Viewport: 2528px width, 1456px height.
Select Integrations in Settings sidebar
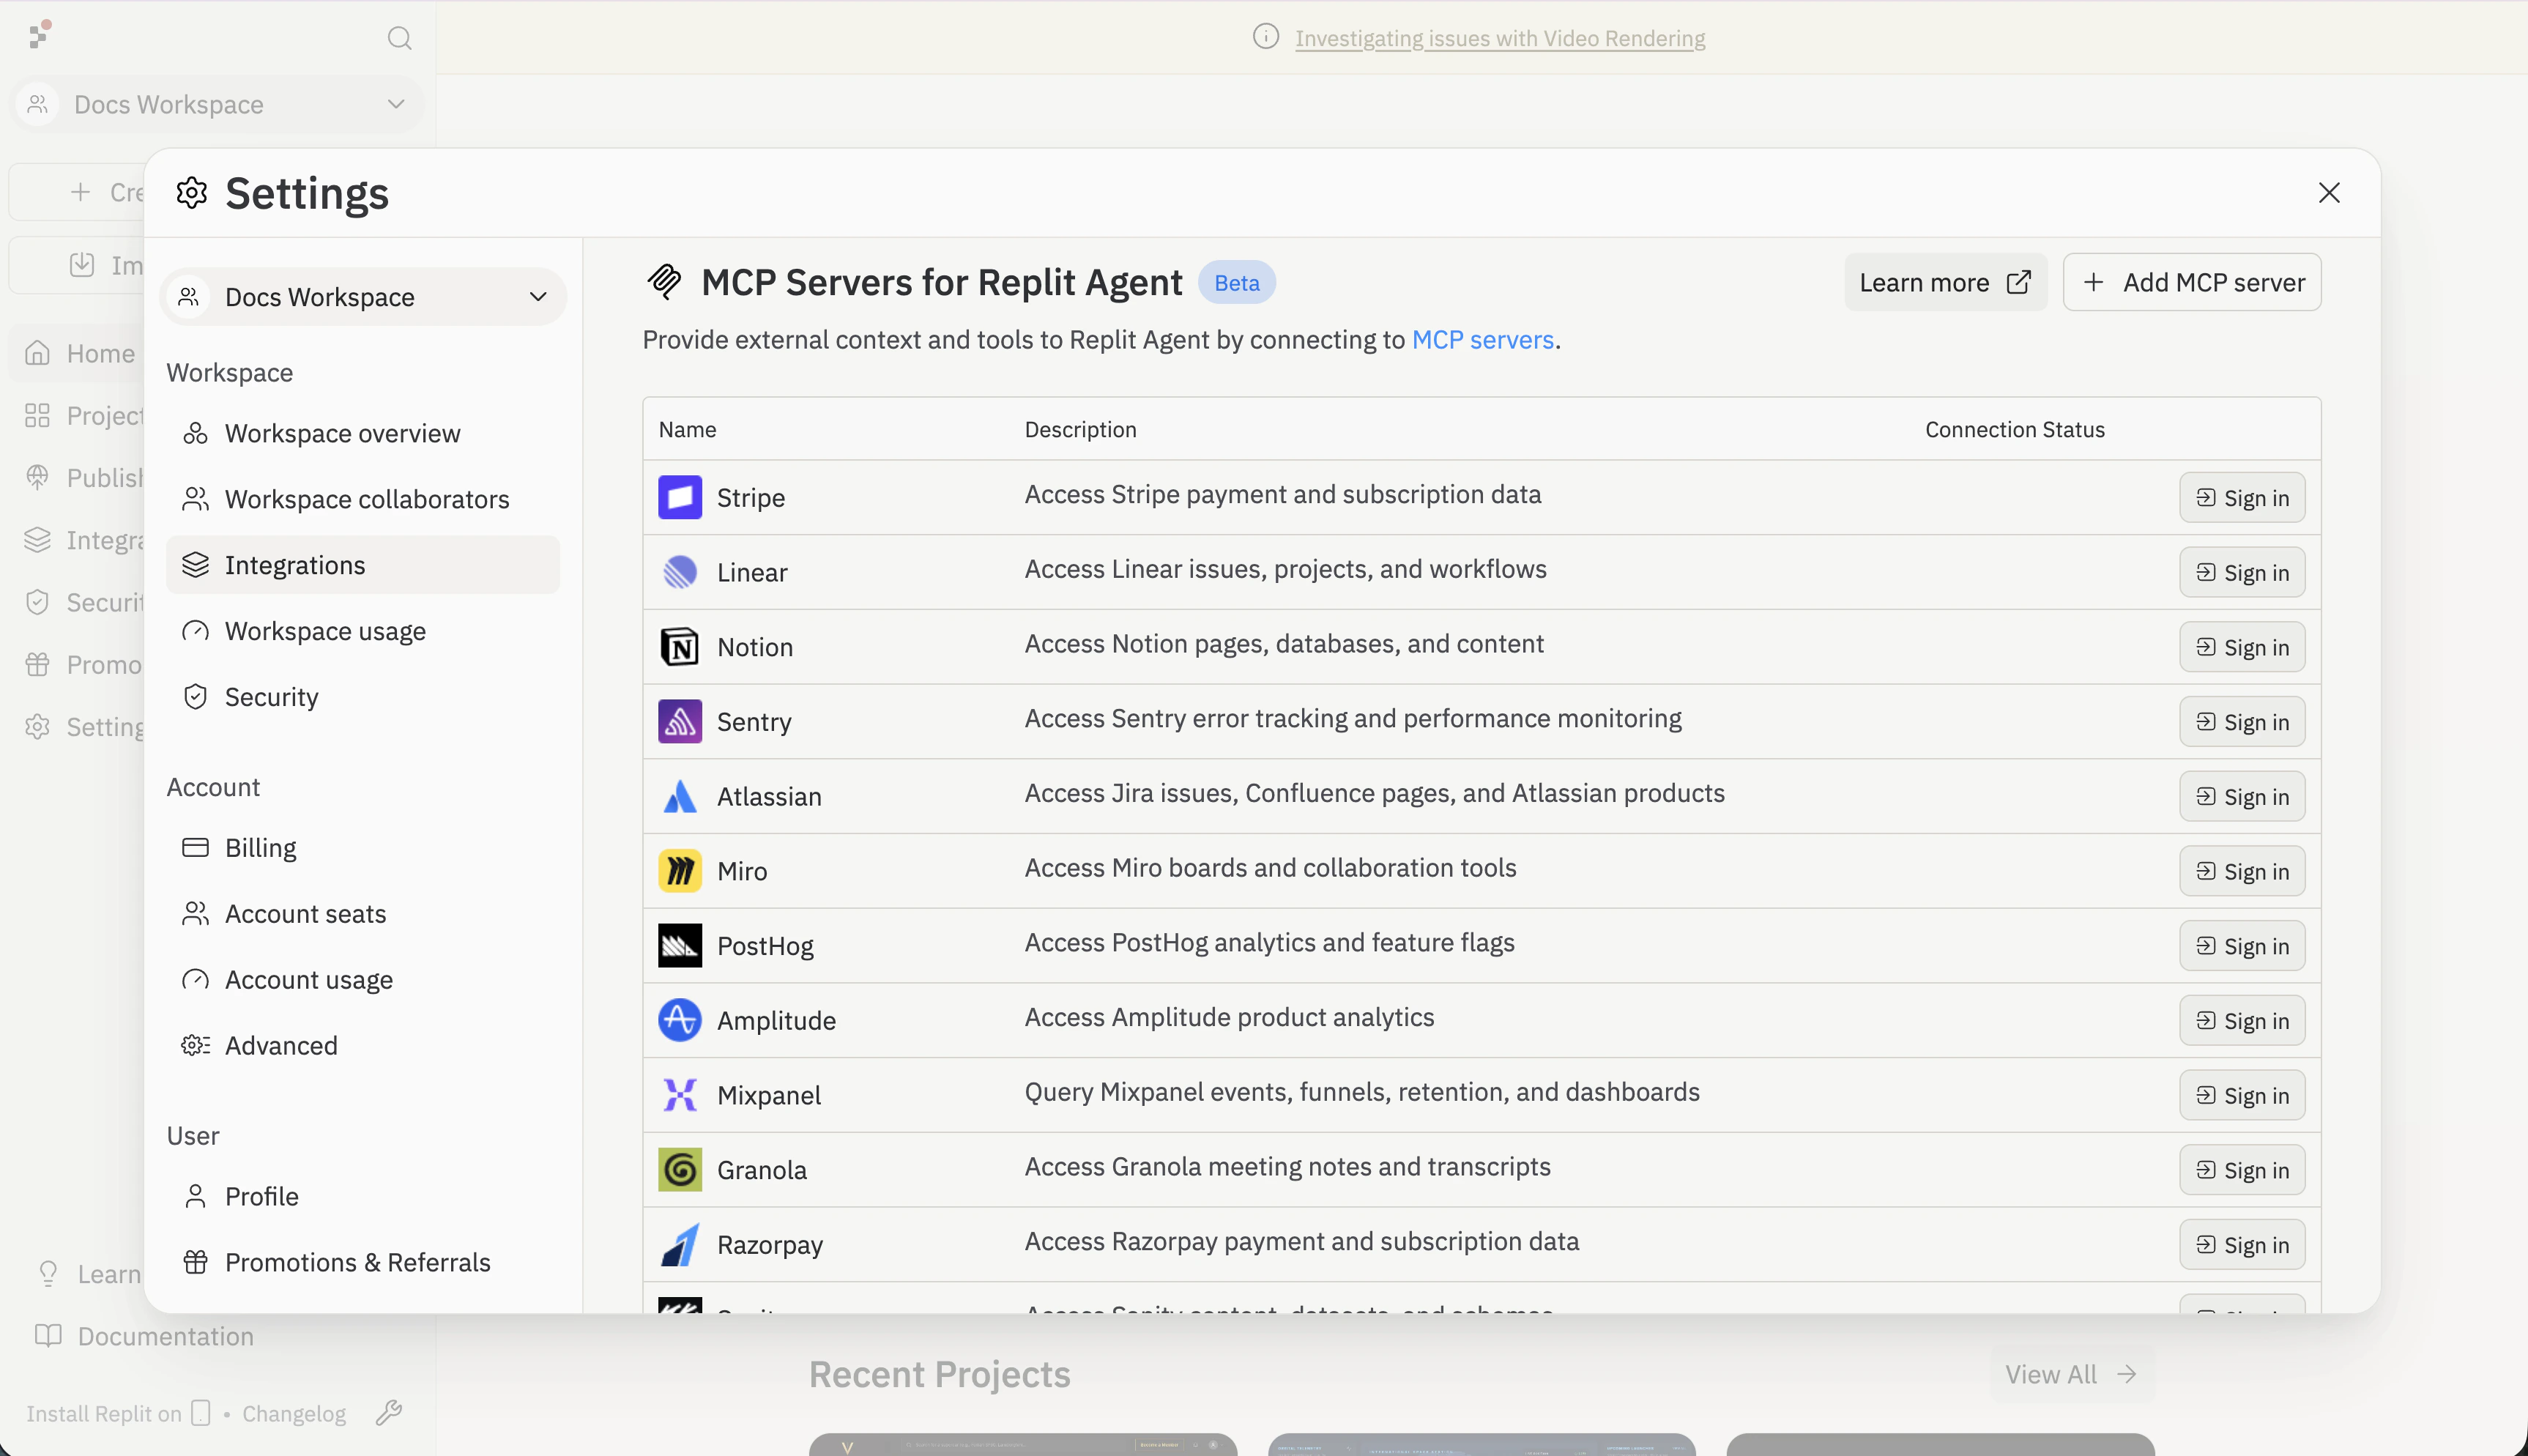(363, 565)
